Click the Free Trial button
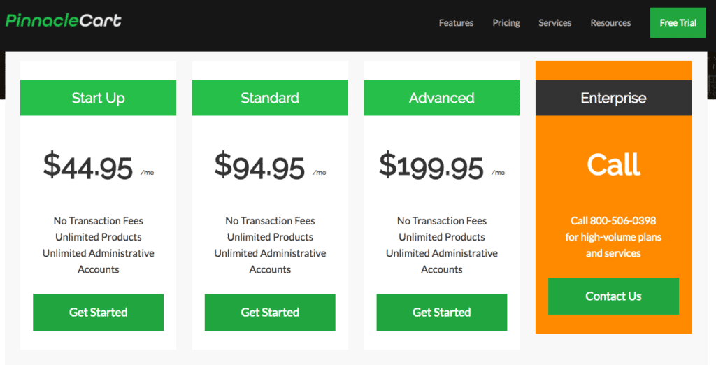The width and height of the screenshot is (716, 365). (x=678, y=23)
